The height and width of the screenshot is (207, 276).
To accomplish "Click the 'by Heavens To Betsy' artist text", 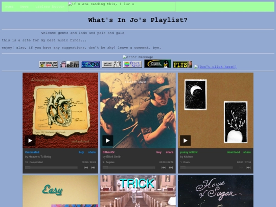I will click(38, 157).
